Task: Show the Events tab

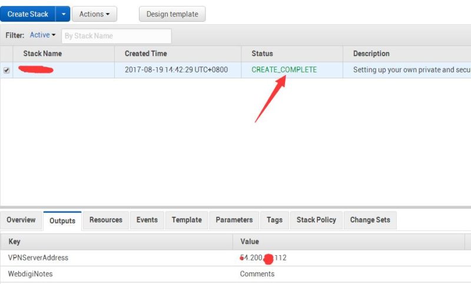Action: pos(147,220)
